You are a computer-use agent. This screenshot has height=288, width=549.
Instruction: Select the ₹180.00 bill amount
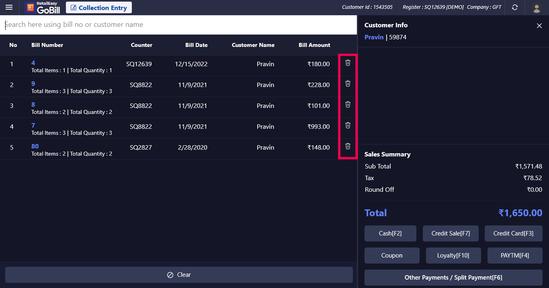point(319,64)
